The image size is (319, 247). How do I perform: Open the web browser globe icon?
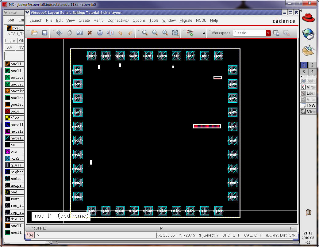[308, 34]
